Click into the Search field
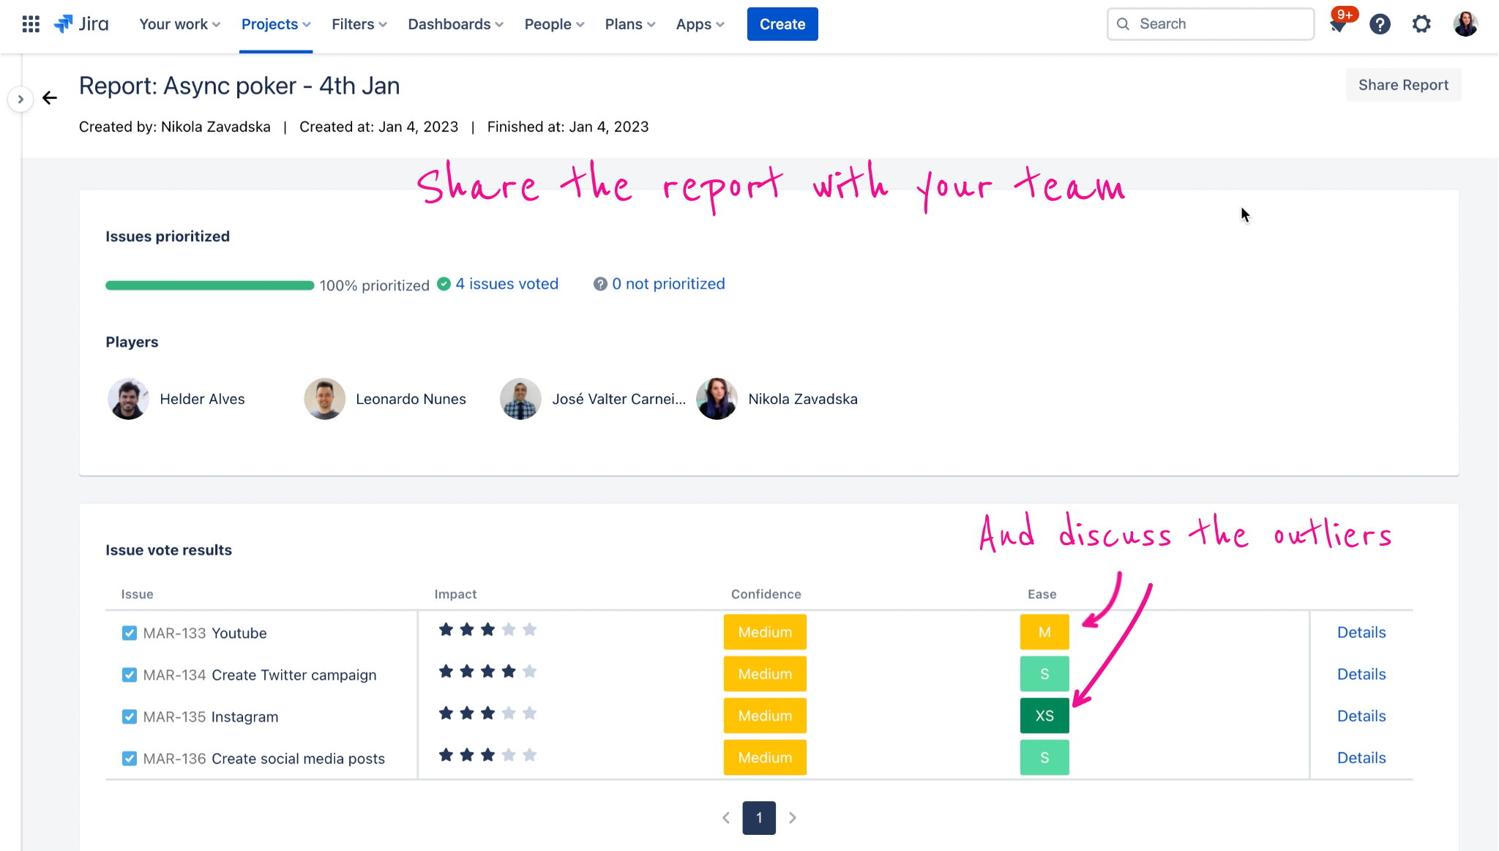Screen dimensions: 1499x851 coord(1209,23)
